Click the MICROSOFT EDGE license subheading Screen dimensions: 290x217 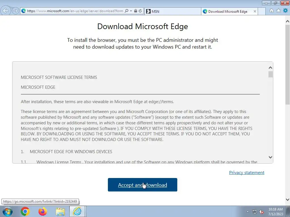[x=38, y=87]
